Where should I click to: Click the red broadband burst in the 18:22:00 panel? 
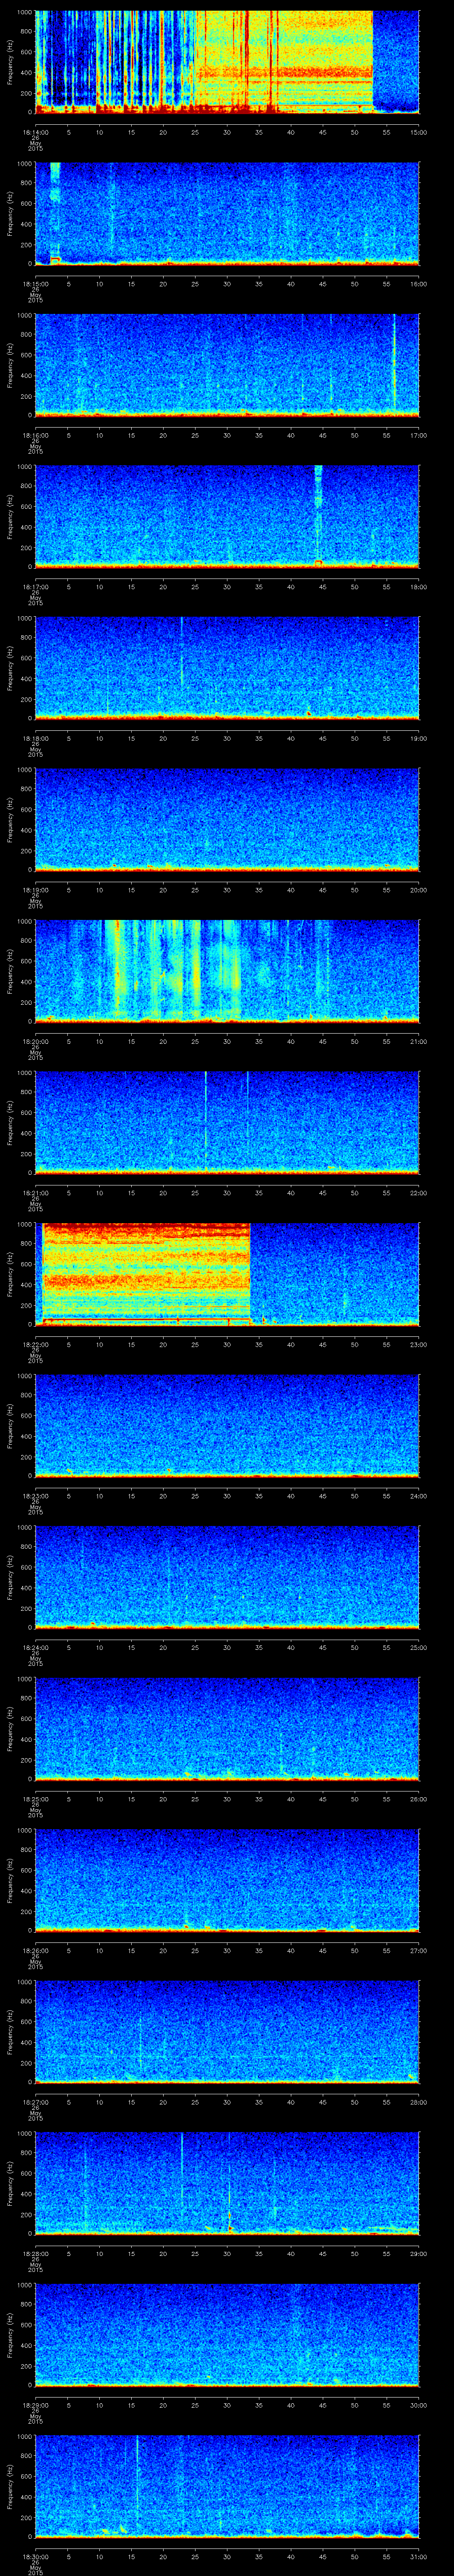(146, 1272)
